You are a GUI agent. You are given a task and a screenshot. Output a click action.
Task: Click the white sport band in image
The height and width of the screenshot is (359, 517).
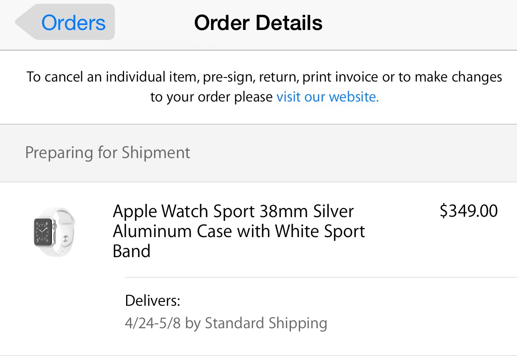click(x=65, y=231)
